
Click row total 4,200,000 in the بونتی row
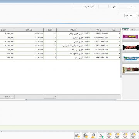click(7, 42)
